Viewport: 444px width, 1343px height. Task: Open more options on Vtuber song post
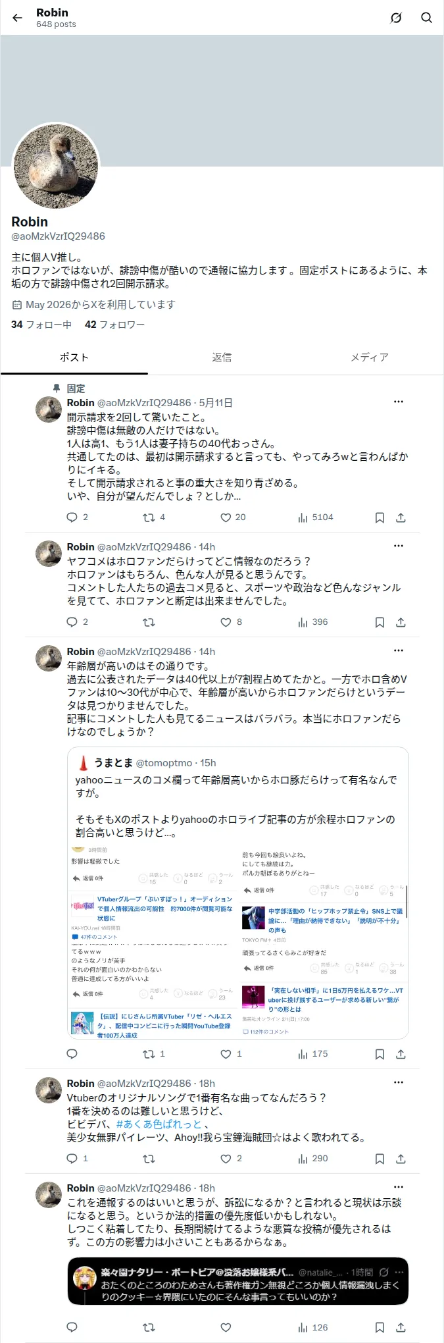click(399, 1082)
